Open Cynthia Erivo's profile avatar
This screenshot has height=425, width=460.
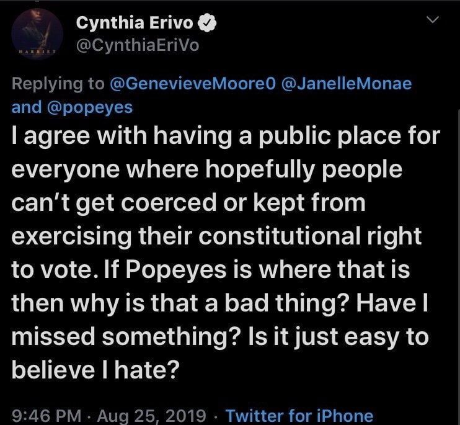(x=37, y=34)
